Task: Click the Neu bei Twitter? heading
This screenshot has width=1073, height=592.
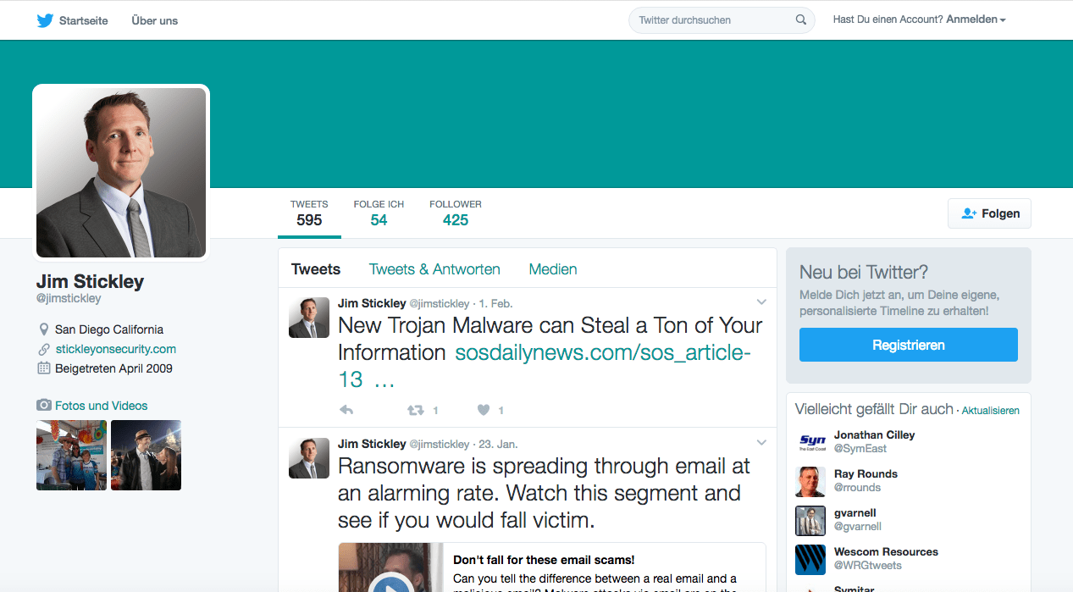Action: pyautogui.click(x=864, y=272)
